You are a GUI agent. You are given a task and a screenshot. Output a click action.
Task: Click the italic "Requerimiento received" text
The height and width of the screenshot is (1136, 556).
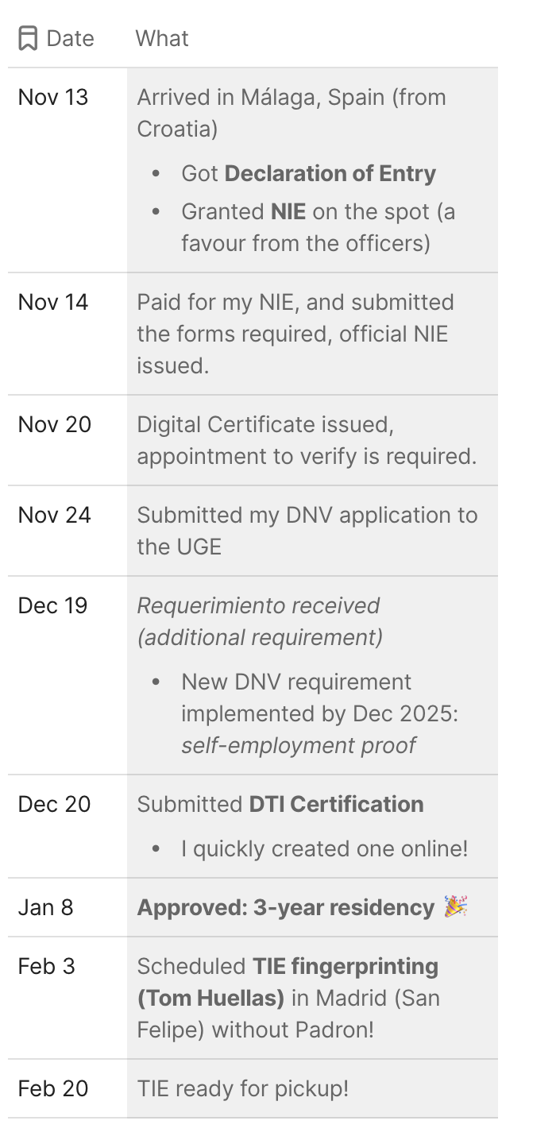click(258, 605)
